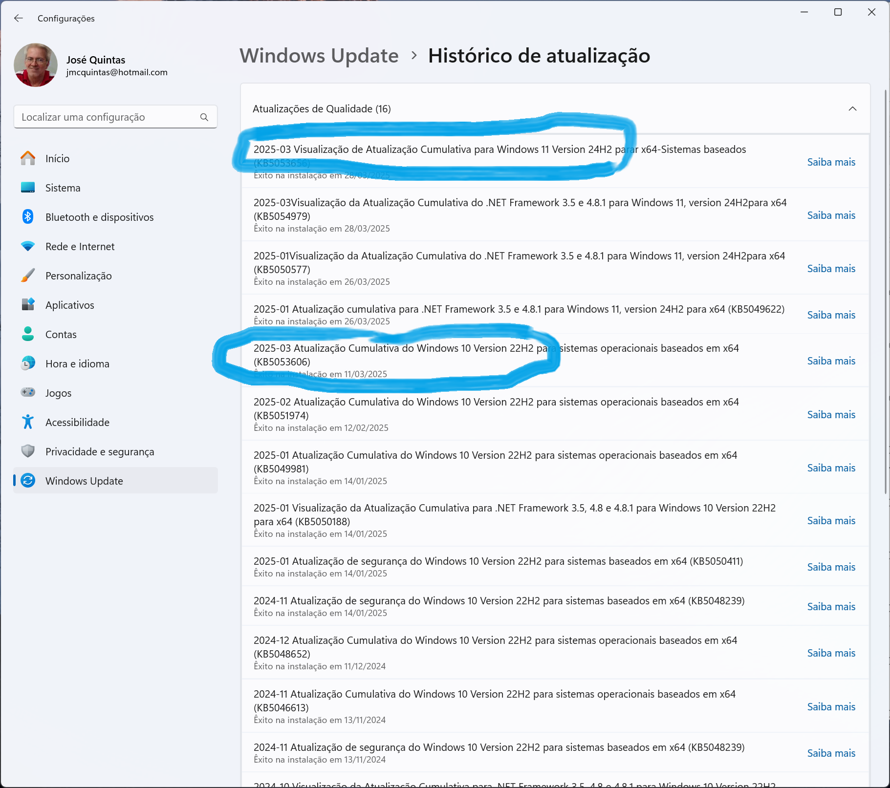The height and width of the screenshot is (788, 890).
Task: Select Windows Update in the sidebar
Action: click(x=115, y=481)
